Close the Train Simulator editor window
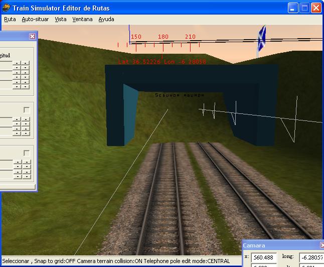Screen dimensions: 324x267 pos(316,8)
